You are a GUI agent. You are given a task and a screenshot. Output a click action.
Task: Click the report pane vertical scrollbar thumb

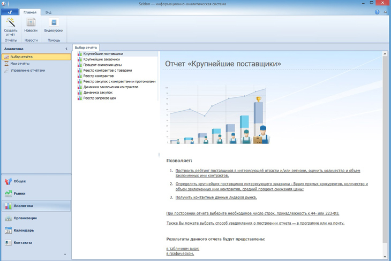tap(385, 149)
